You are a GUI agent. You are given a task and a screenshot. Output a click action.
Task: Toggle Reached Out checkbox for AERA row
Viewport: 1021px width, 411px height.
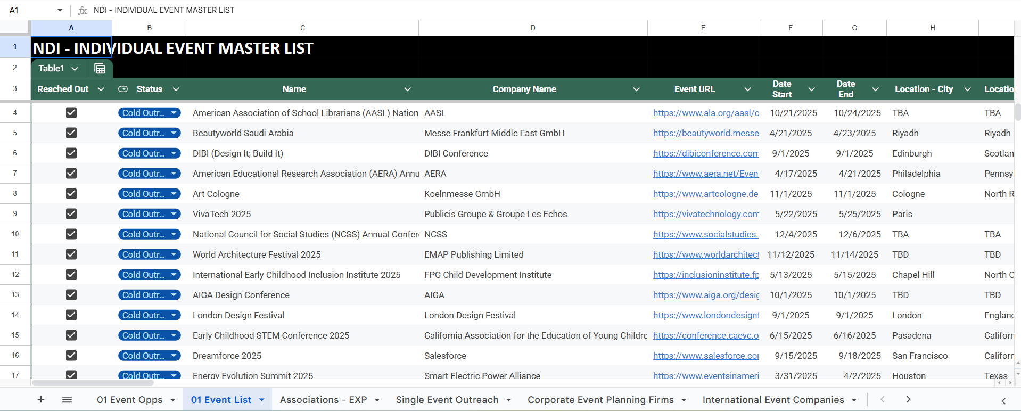click(71, 174)
